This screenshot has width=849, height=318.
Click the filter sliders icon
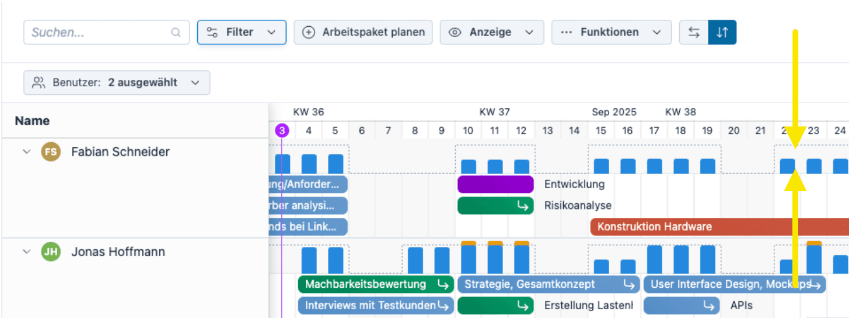click(x=212, y=33)
